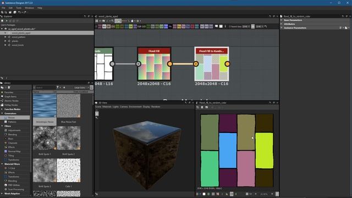This screenshot has height=198, width=352.
Task: Click Flood Fill to Random output connector
Action: [x=227, y=64]
